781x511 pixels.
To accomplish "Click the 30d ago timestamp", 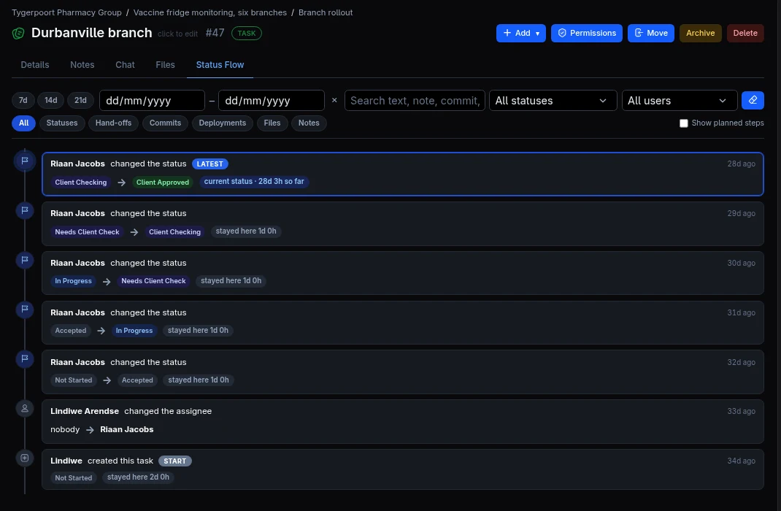I will tap(741, 263).
